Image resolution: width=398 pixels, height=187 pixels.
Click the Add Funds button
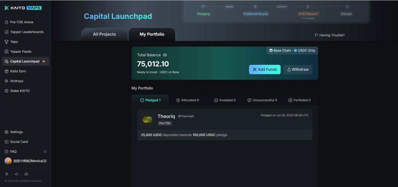(265, 69)
